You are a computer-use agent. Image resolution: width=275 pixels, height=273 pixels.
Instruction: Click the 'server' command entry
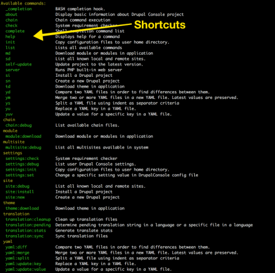pos(13,70)
